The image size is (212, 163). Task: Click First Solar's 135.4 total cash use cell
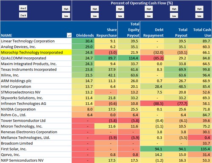[200, 149]
